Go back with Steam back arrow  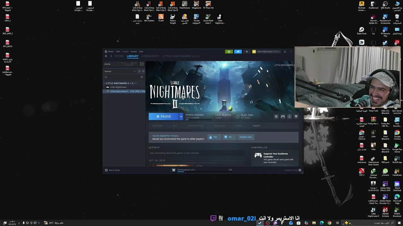[x=106, y=56]
